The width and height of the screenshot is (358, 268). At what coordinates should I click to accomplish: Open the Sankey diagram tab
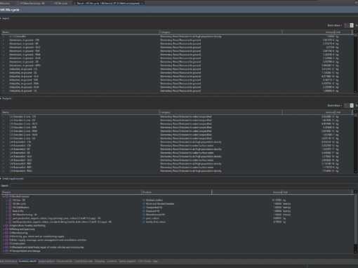128,261
